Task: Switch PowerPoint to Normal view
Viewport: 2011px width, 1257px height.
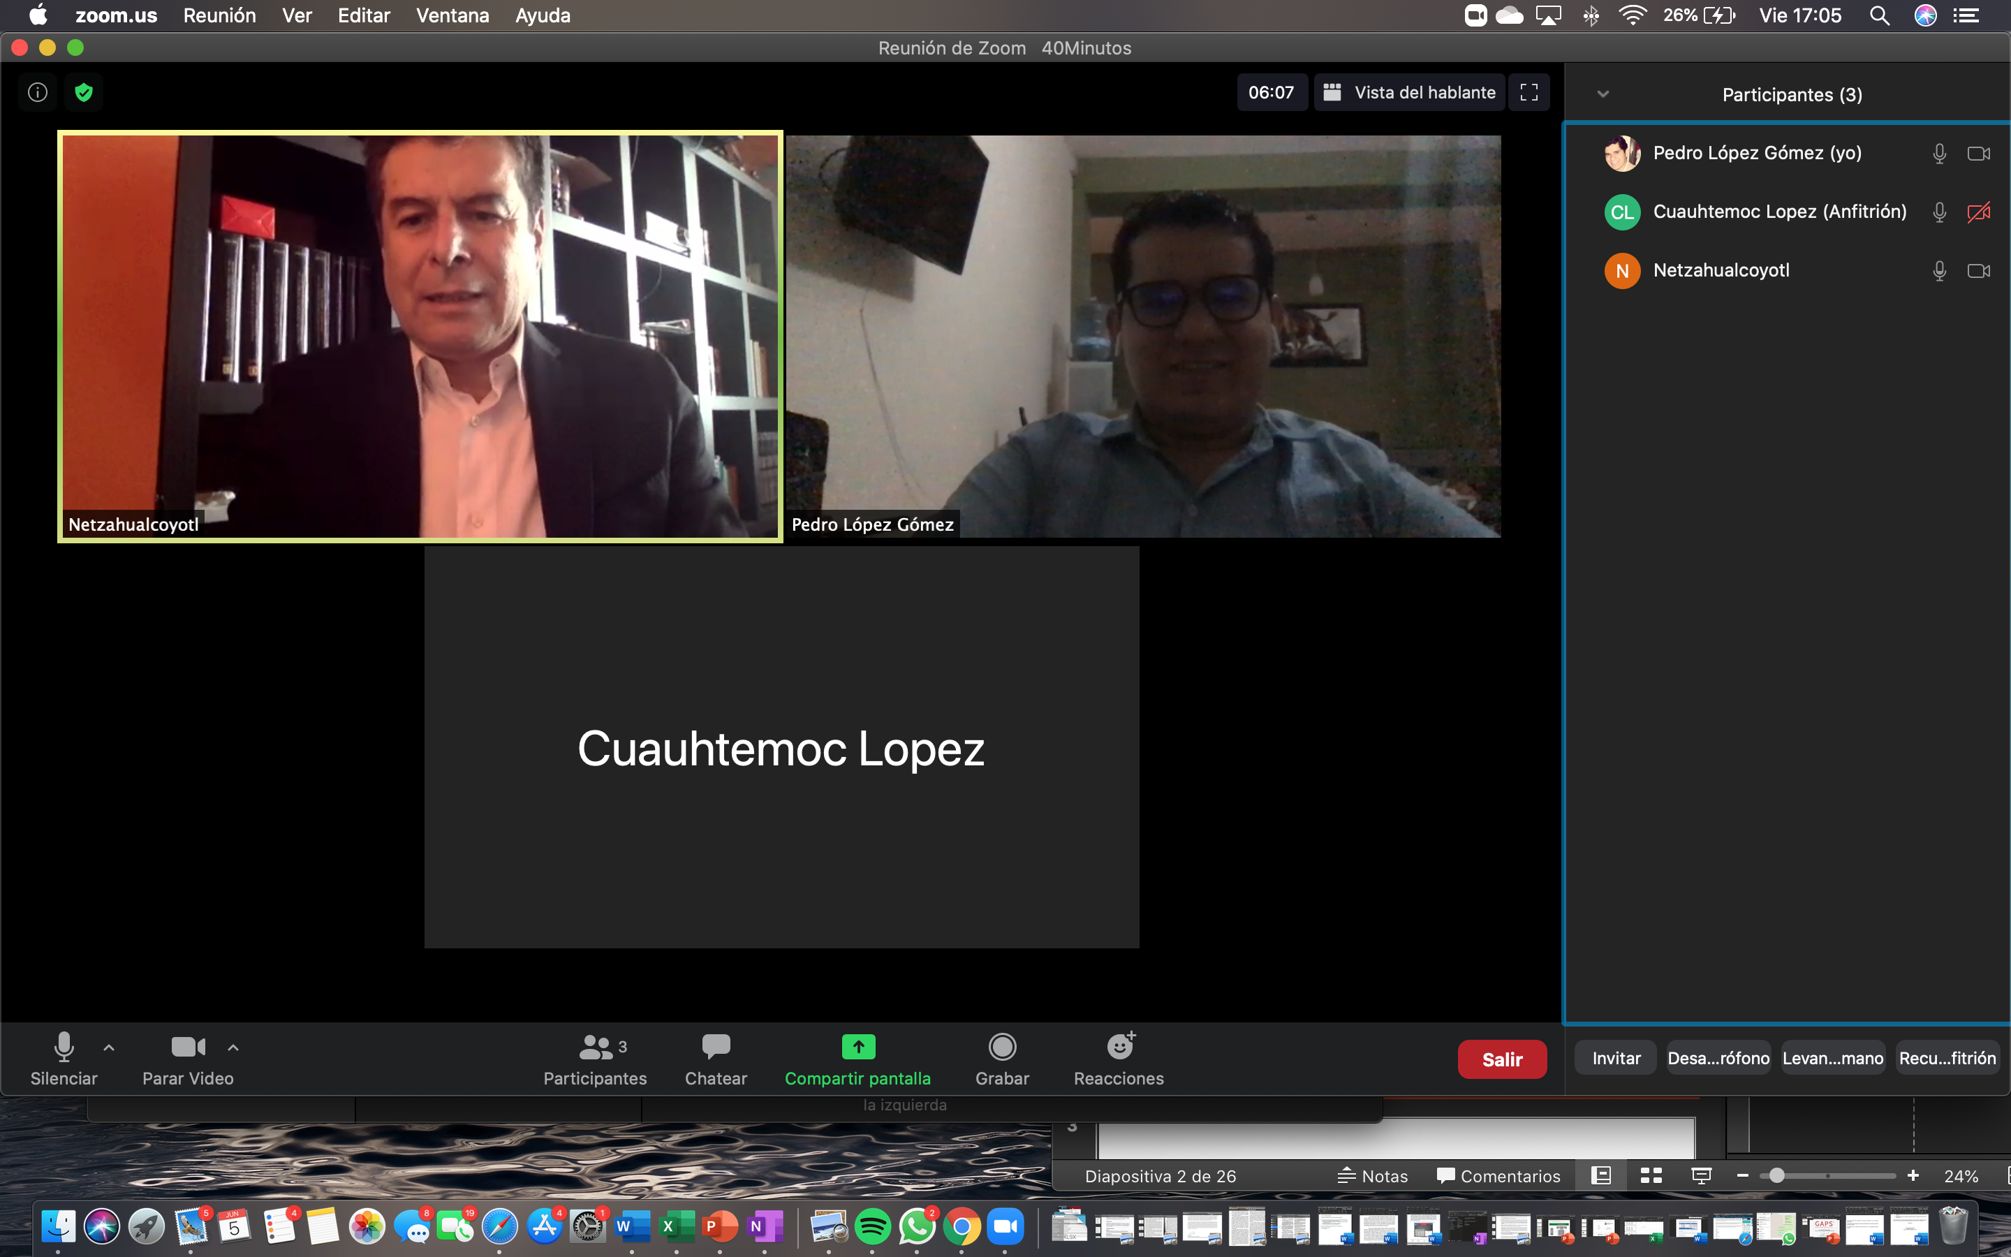Action: 1601,1175
